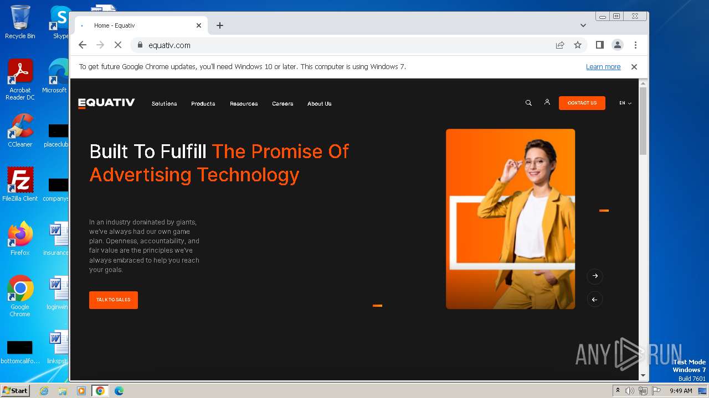
Task: Open Internet Explorer in taskbar
Action: [x=44, y=391]
